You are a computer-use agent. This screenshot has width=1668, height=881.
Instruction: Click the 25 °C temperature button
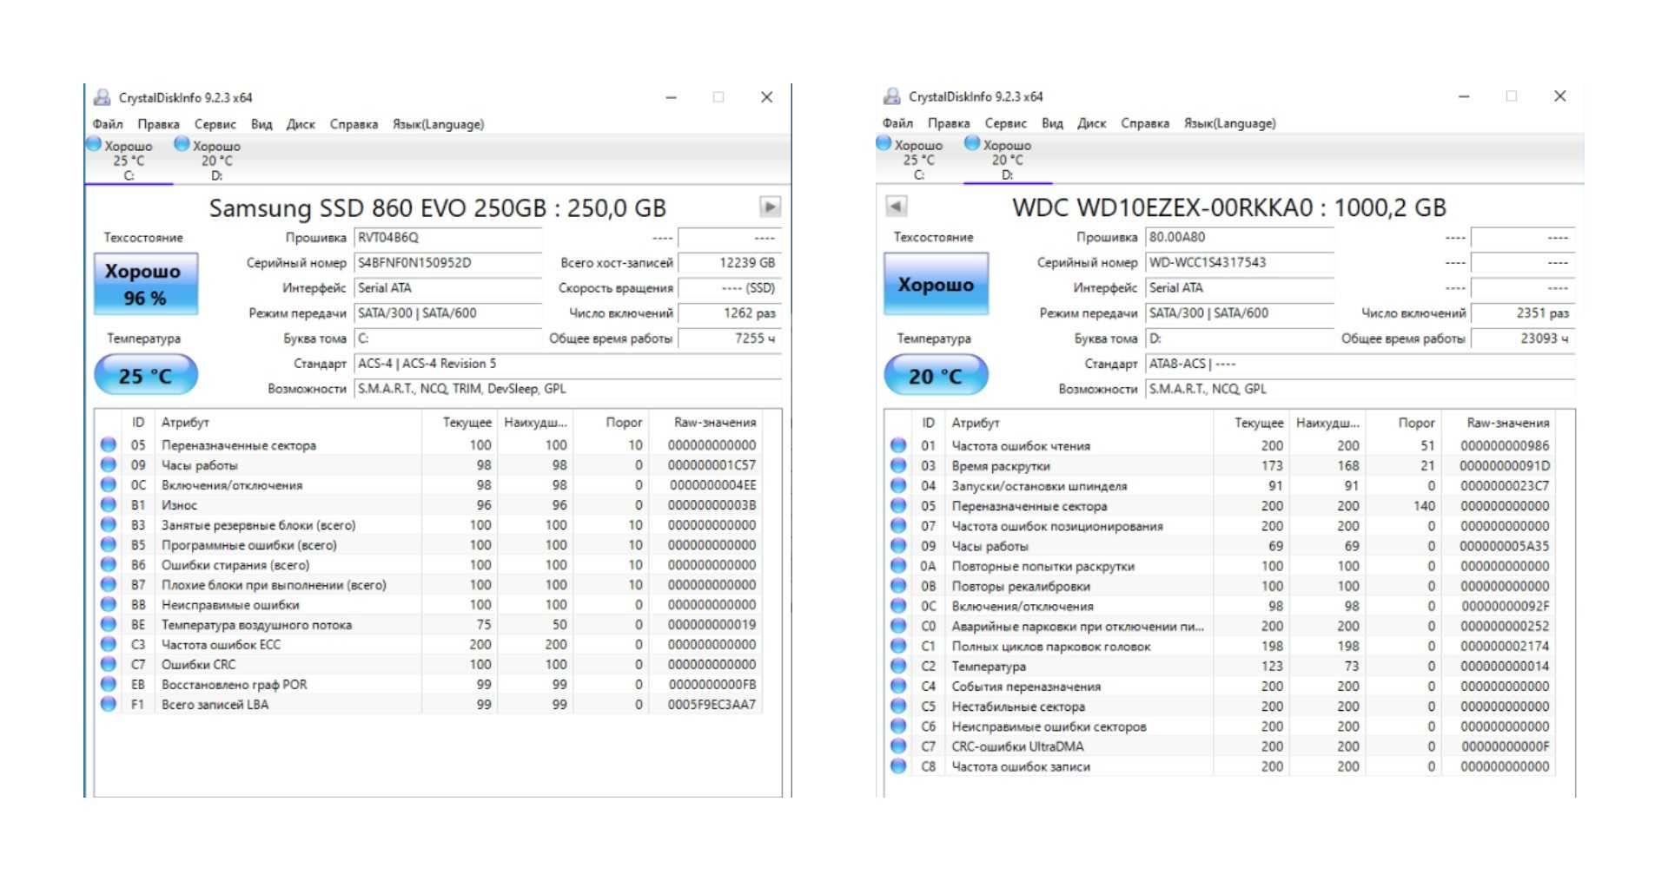146,376
